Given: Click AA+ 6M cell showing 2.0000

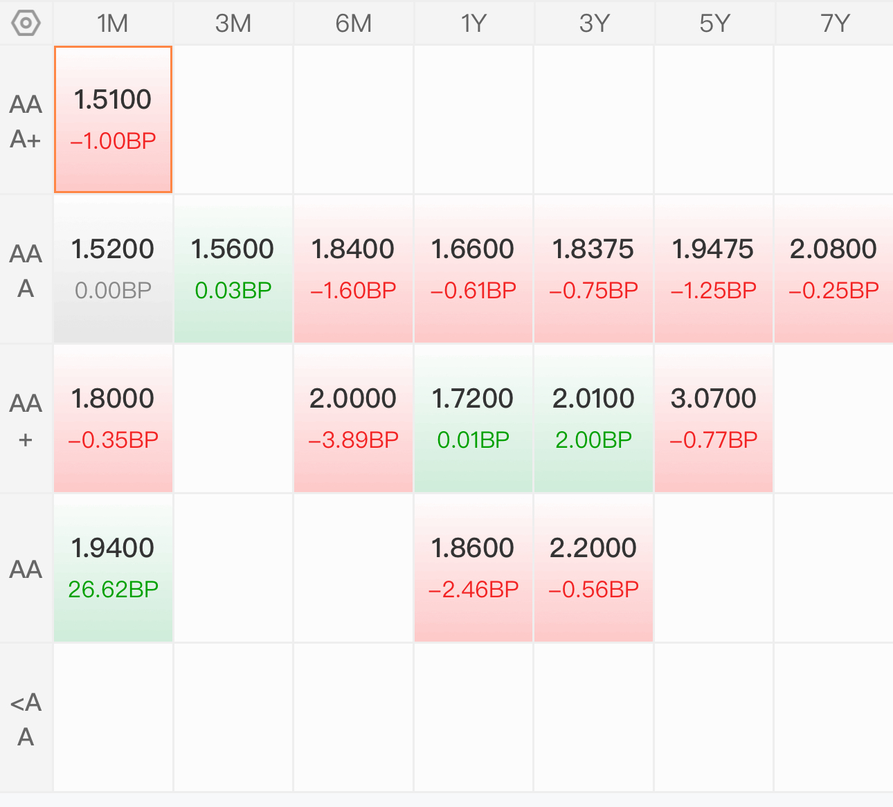Looking at the screenshot, I should (353, 419).
